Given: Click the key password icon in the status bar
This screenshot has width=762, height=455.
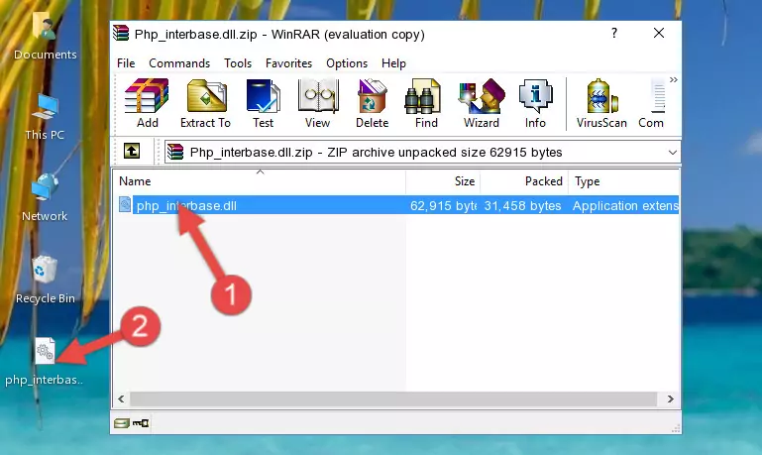Looking at the screenshot, I should pos(141,423).
